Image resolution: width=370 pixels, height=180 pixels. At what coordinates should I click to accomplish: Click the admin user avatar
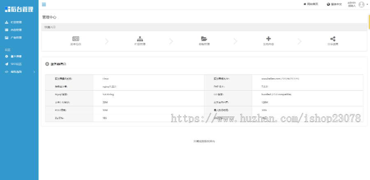(x=361, y=4)
